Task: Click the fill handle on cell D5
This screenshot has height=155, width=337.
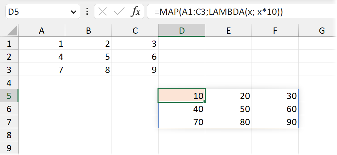Action: click(205, 102)
